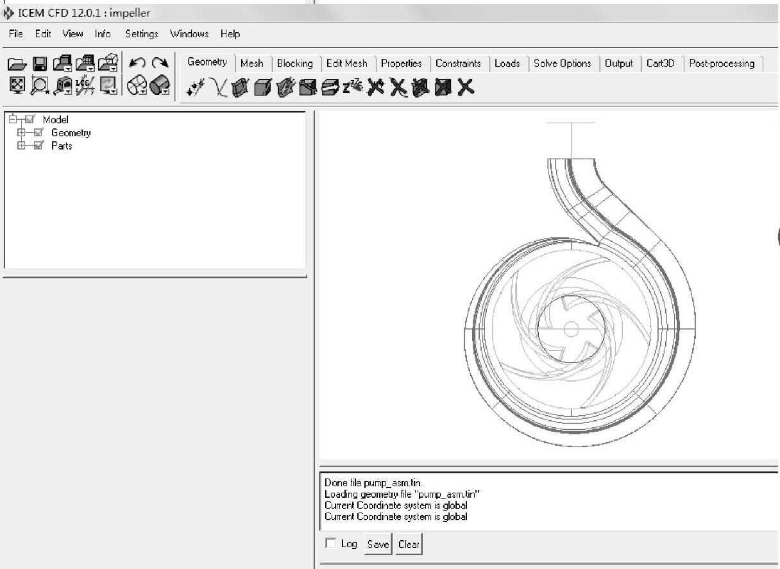Toggle the Log checkbox
780x569 pixels.
(331, 544)
